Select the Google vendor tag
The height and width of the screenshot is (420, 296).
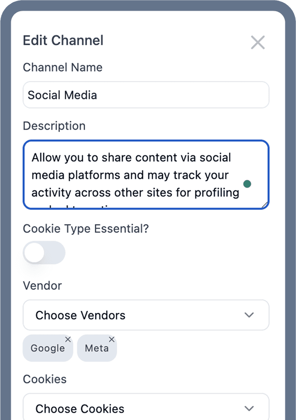tap(48, 348)
